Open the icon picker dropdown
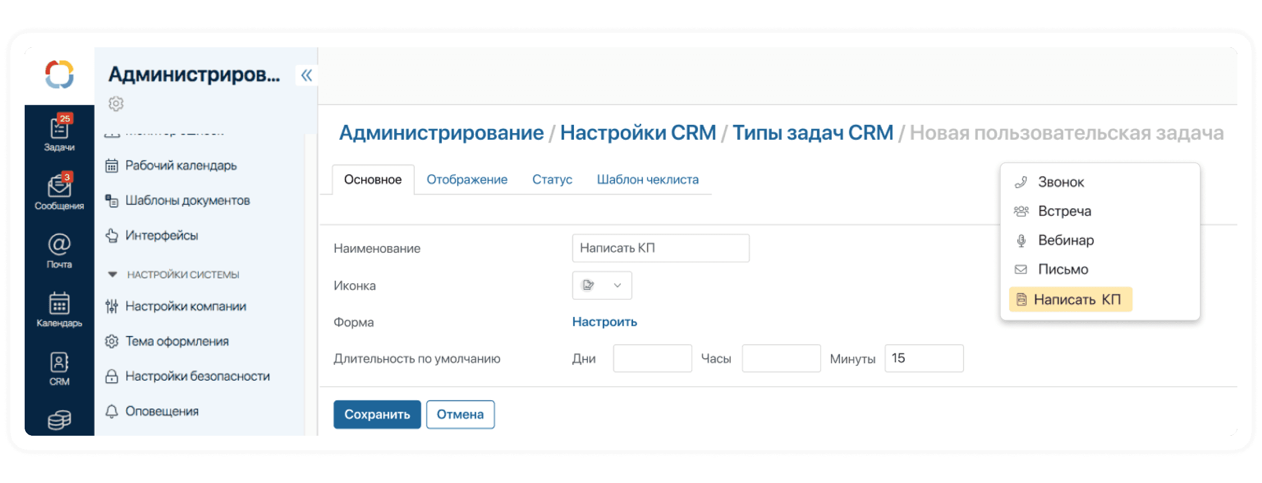This screenshot has height=483, width=1262. pyautogui.click(x=602, y=285)
